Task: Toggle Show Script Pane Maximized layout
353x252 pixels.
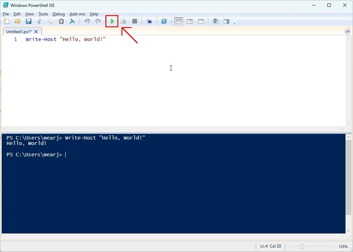Action: pos(201,21)
